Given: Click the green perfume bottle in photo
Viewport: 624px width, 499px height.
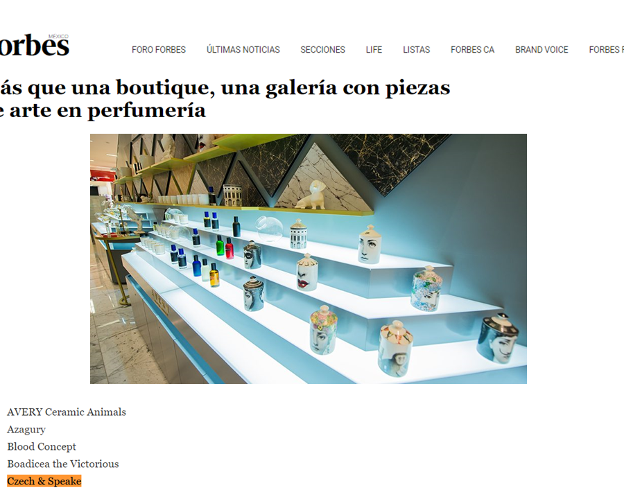Looking at the screenshot, I should point(220,245).
